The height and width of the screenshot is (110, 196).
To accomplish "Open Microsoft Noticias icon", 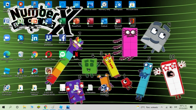I will (118, 21).
